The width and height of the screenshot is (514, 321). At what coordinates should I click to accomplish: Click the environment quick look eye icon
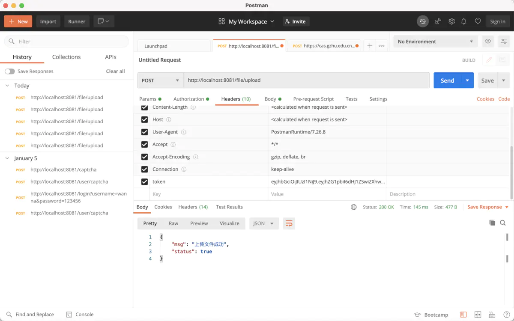coord(487,42)
